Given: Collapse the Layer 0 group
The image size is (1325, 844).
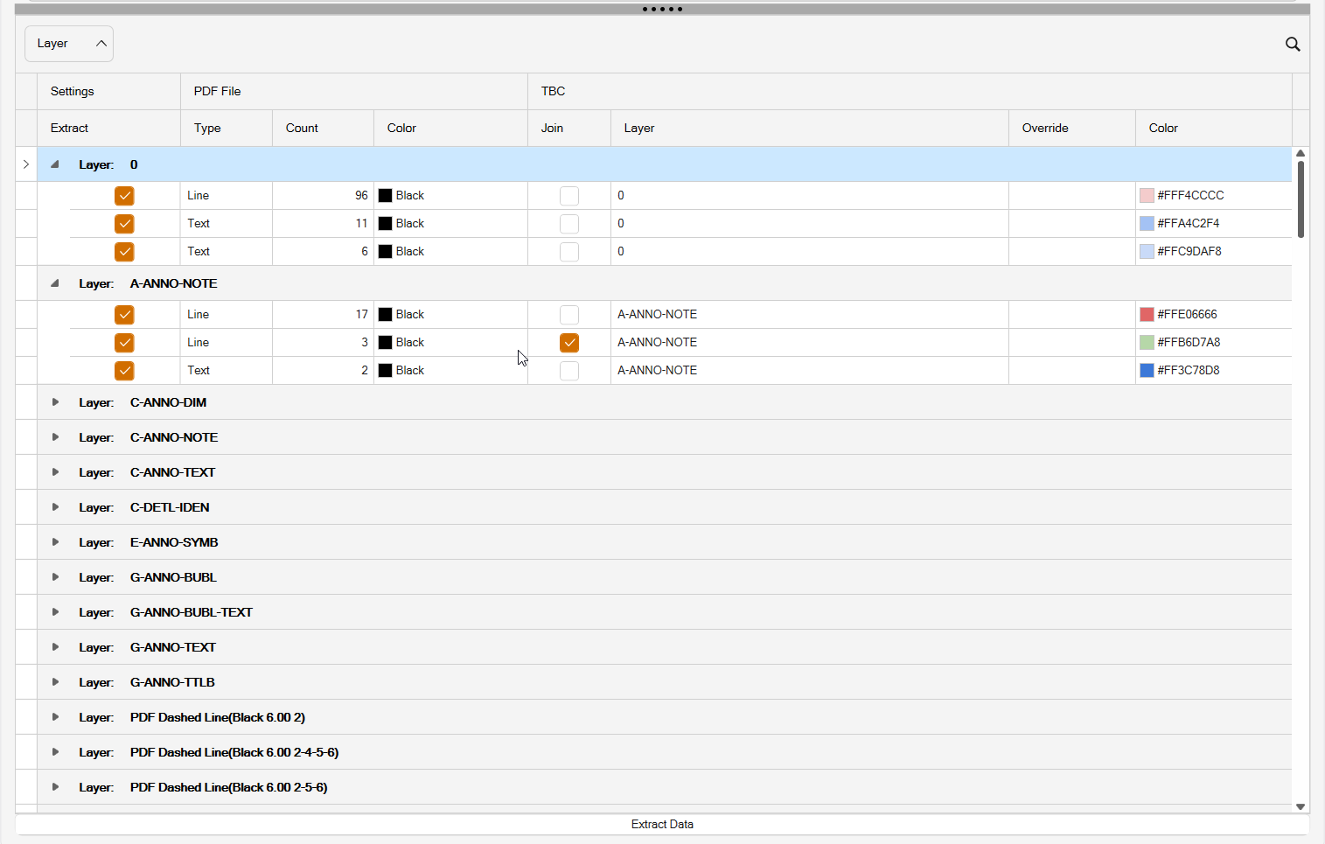Looking at the screenshot, I should tap(55, 164).
